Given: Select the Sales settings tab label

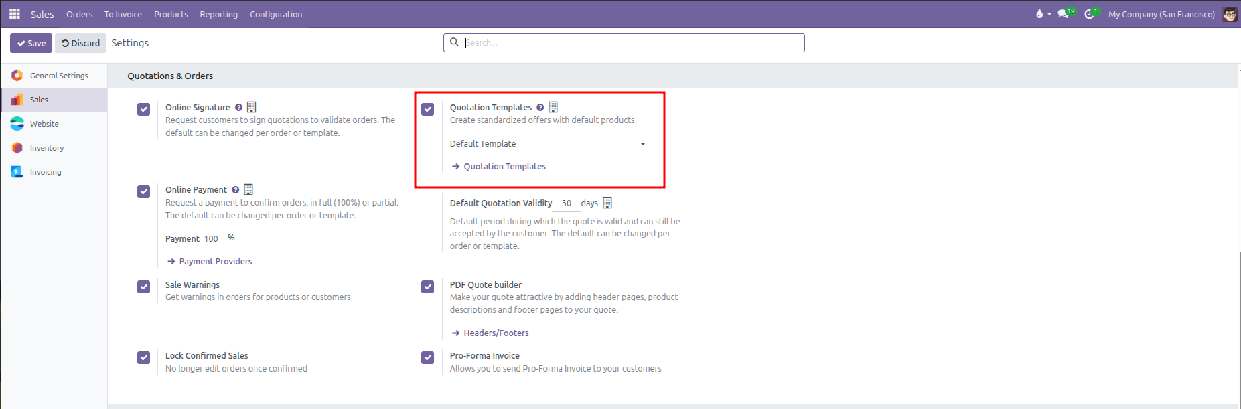Looking at the screenshot, I should click(39, 100).
